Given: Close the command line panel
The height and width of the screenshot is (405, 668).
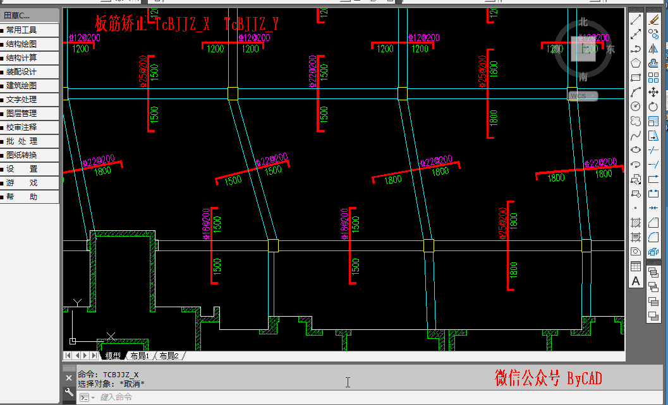Looking at the screenshot, I should point(69,378).
